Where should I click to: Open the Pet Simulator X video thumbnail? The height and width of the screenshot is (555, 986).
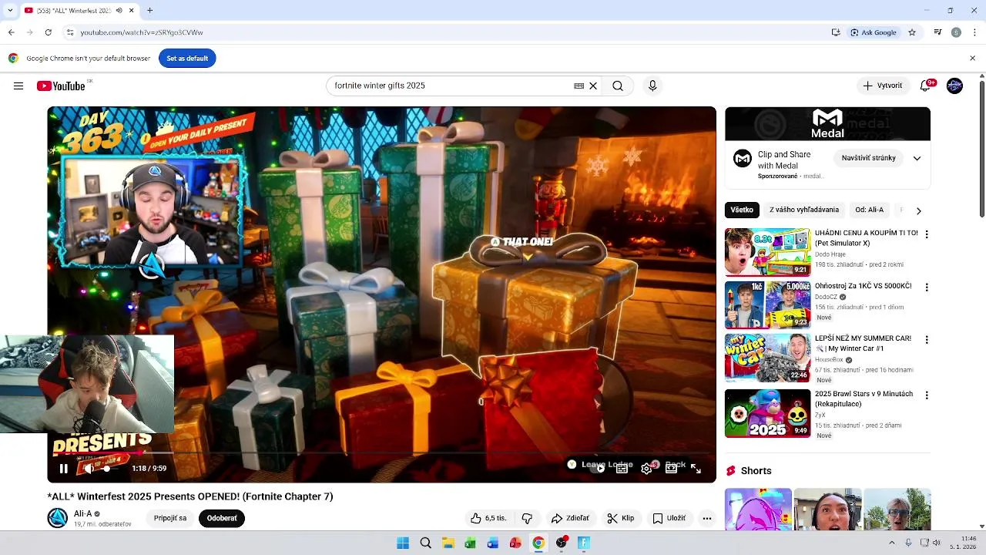pyautogui.click(x=768, y=252)
